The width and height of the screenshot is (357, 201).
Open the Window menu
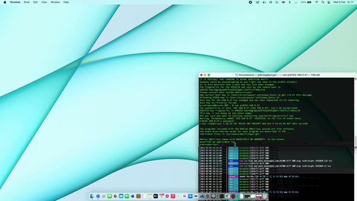[x=55, y=2]
